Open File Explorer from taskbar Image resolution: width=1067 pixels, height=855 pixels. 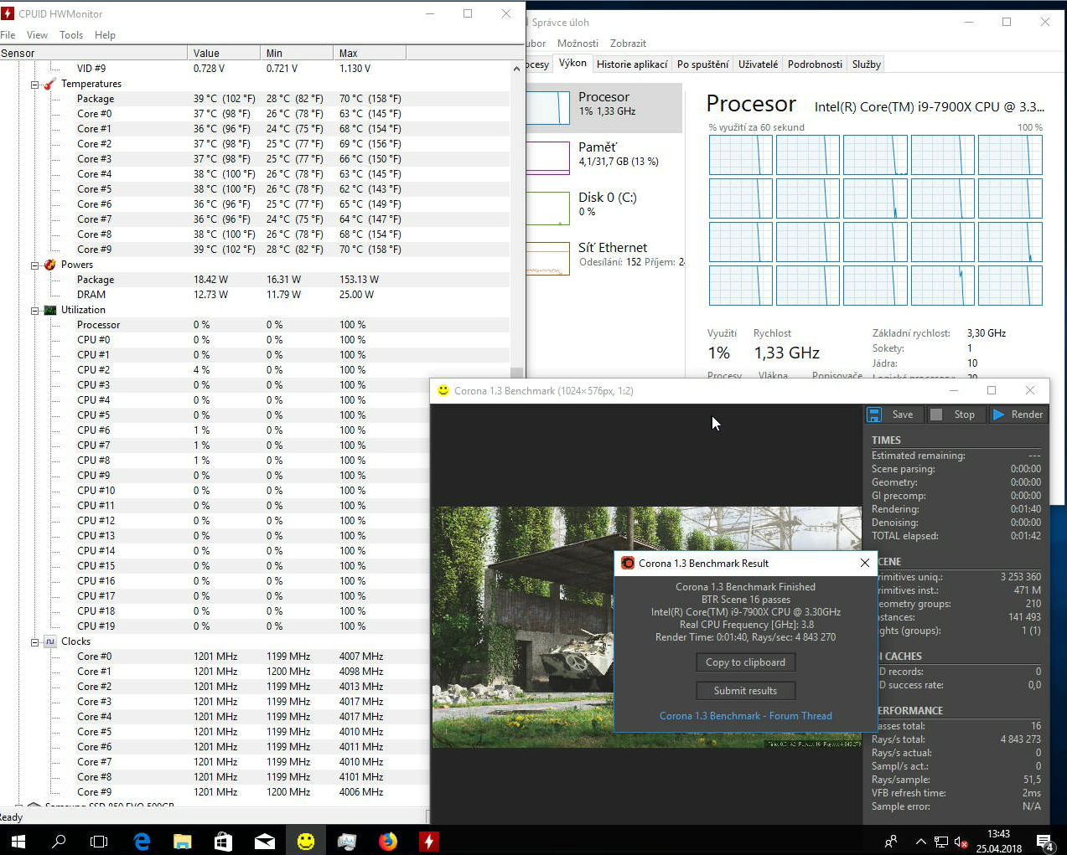183,841
